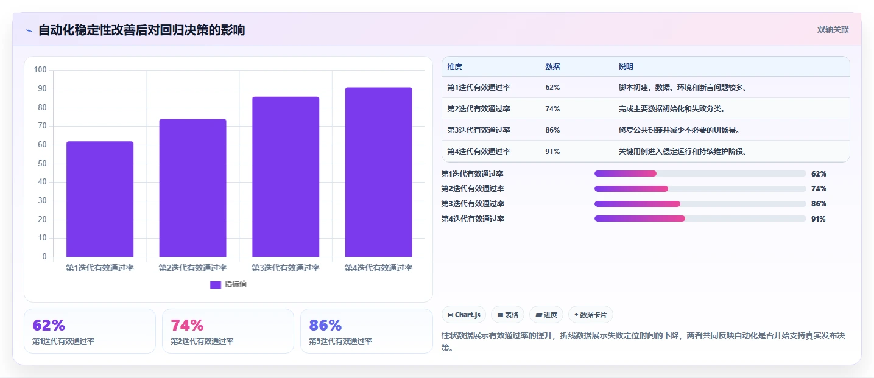Click the bar for 第3迭代有效通过率

(286, 177)
